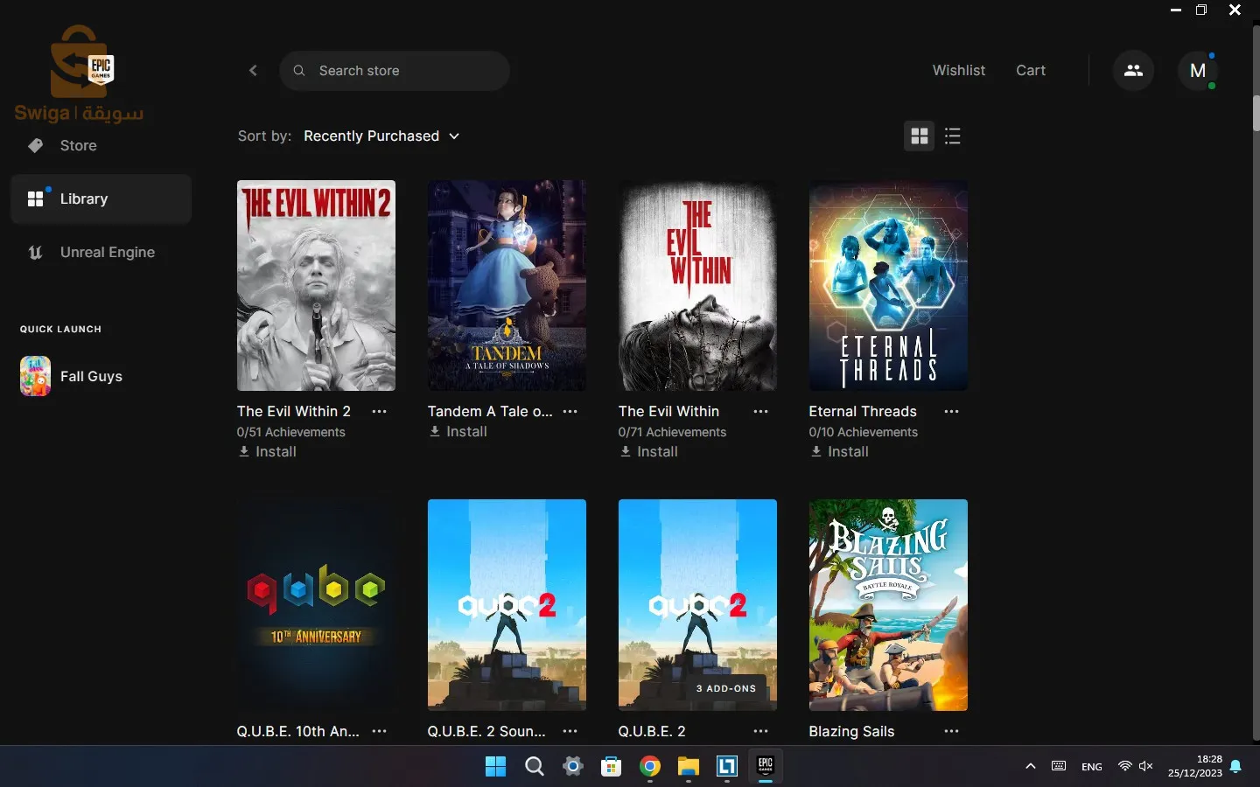This screenshot has width=1260, height=787.
Task: Open Google Chrome from the taskbar
Action: point(649,767)
